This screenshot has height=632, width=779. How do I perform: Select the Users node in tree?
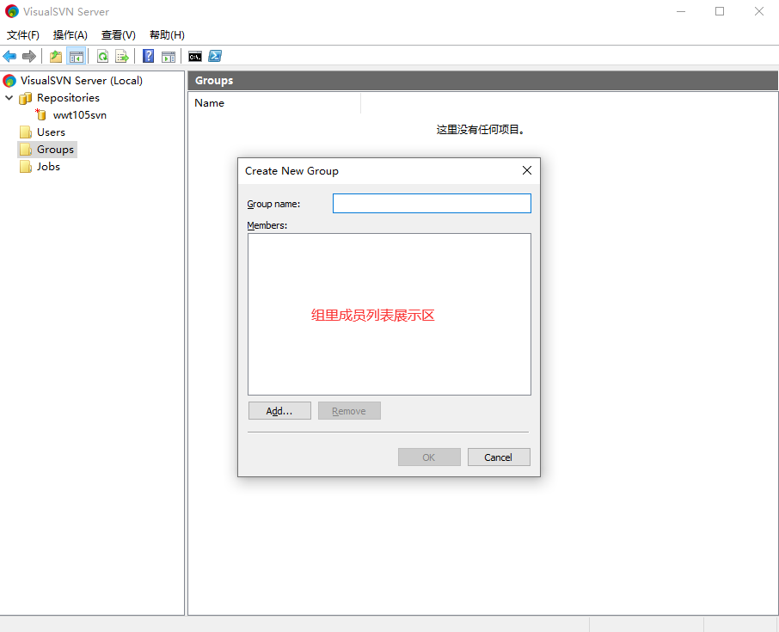point(51,132)
